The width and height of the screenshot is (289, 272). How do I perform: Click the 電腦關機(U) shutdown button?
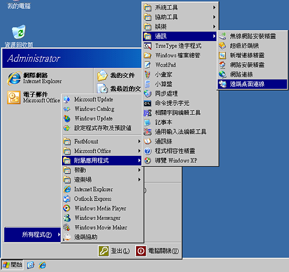coord(157,251)
